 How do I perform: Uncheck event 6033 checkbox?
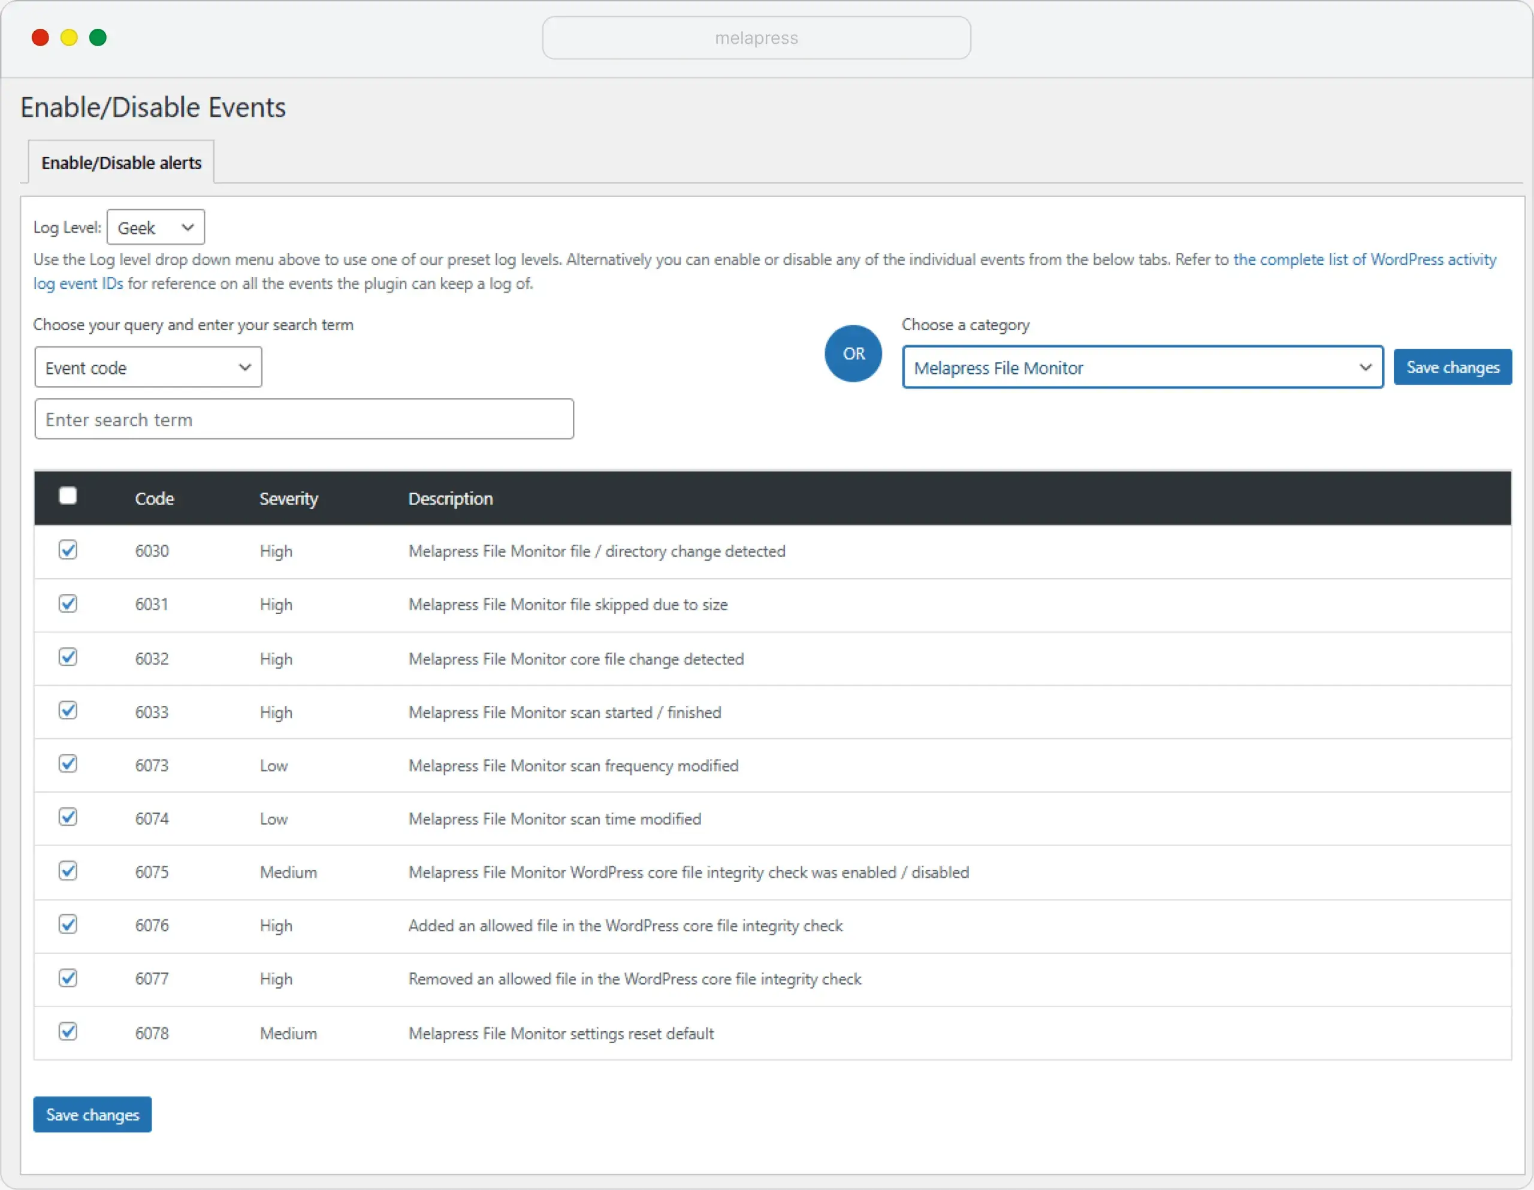pos(68,711)
